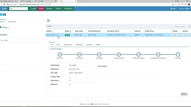Screen dimensions: 191x107
Task: Click the Configuration Overwrites step circle
Action: click(x=158, y=54)
